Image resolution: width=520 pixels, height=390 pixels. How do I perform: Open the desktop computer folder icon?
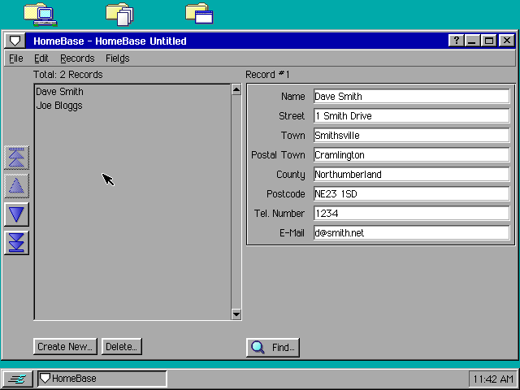[41, 15]
